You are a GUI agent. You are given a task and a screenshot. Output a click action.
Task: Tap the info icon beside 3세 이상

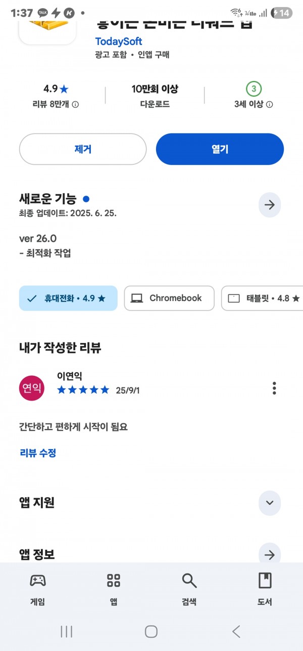[x=270, y=104]
